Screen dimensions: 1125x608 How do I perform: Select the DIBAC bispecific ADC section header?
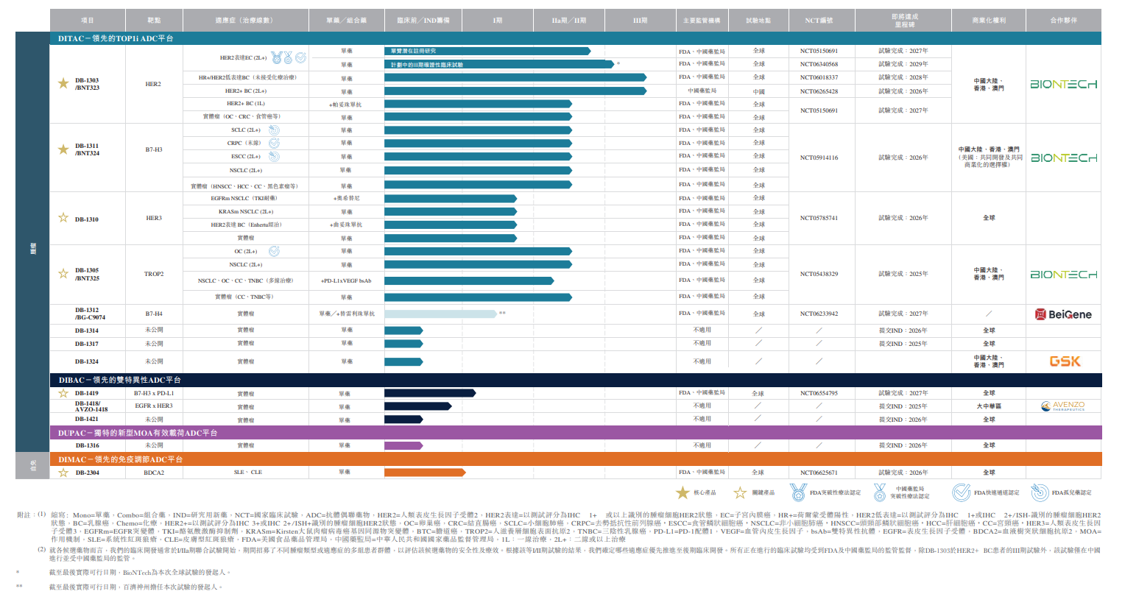click(576, 380)
